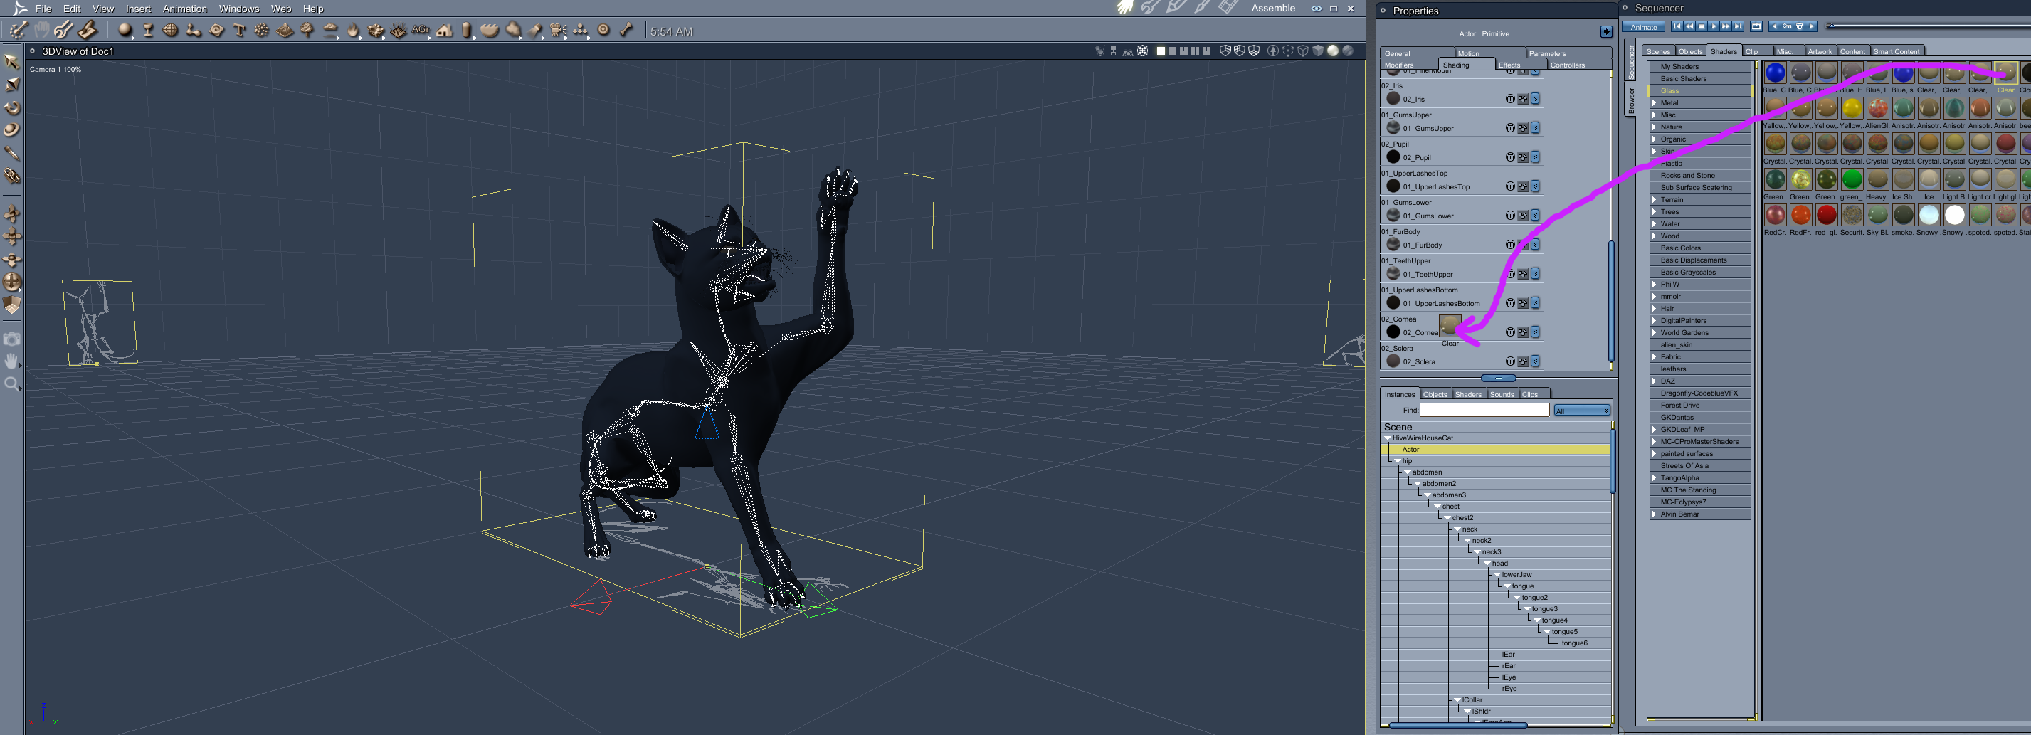Delete the 02_Pupil shader via trash icon
This screenshot has height=735, width=2031.
coord(1510,158)
